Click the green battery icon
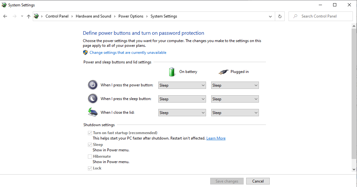The image size is (357, 187). 172,72
